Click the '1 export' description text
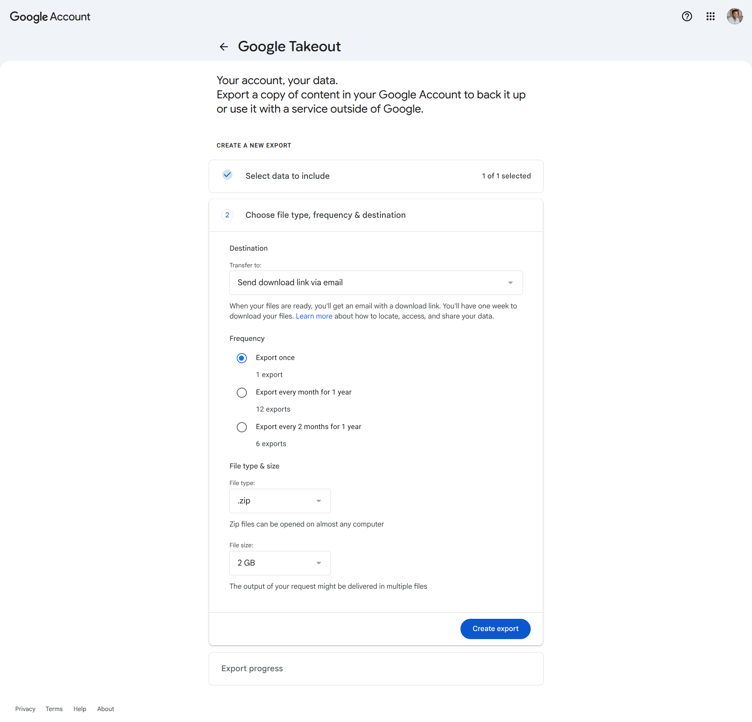This screenshot has height=722, width=752. point(269,375)
